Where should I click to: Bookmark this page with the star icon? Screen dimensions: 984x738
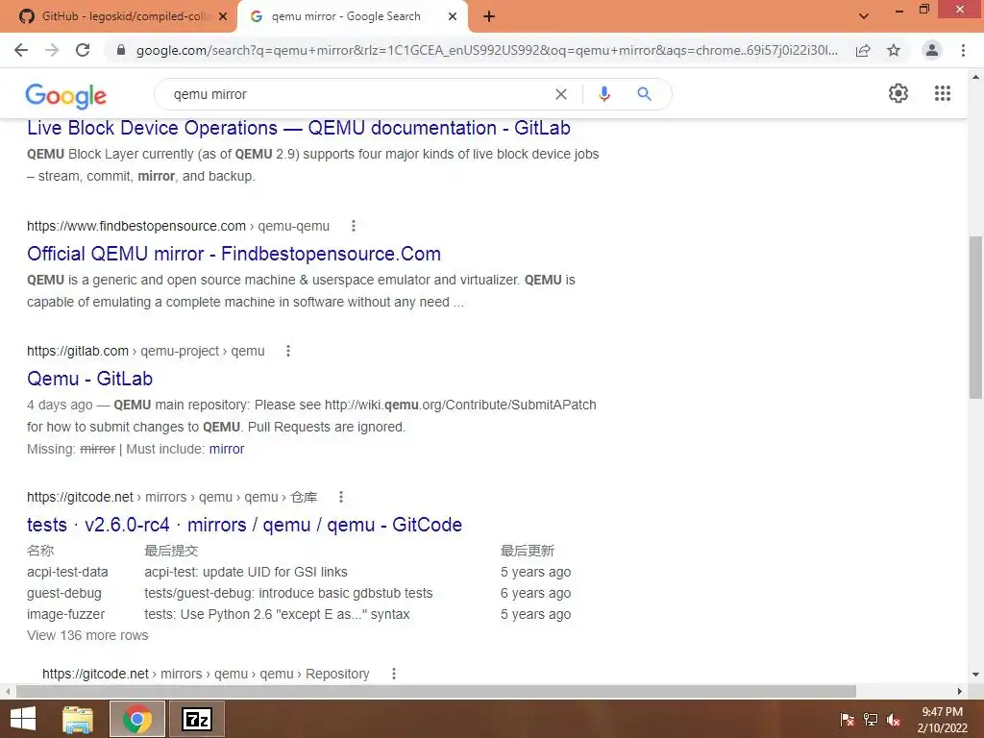pyautogui.click(x=894, y=50)
